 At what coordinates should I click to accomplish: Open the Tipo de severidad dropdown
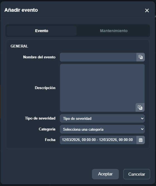coord(102,118)
